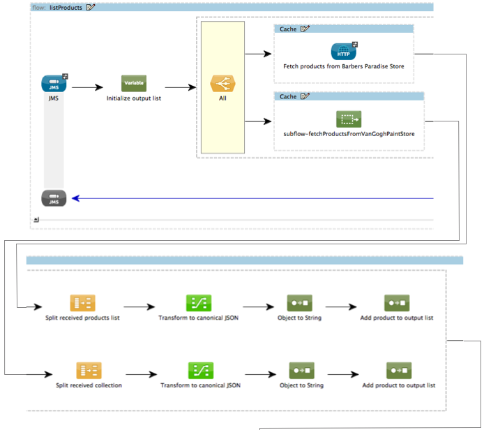The image size is (484, 430).
Task: Select the Split received products list icon
Action: tap(82, 303)
